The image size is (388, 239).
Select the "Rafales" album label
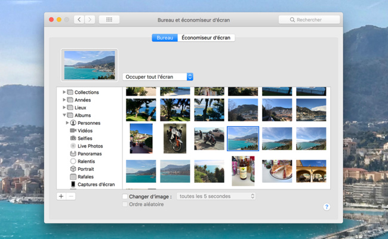85,177
